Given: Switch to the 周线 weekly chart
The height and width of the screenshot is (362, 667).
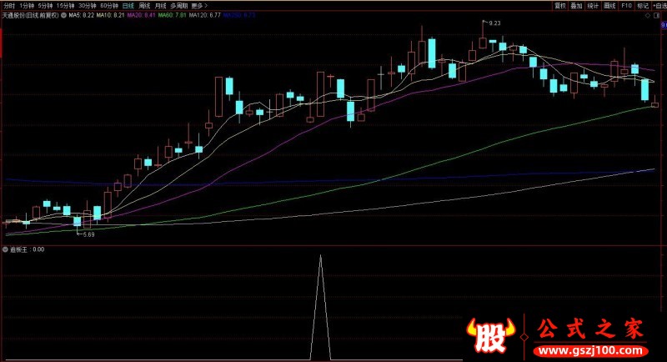Looking at the screenshot, I should tap(144, 6).
